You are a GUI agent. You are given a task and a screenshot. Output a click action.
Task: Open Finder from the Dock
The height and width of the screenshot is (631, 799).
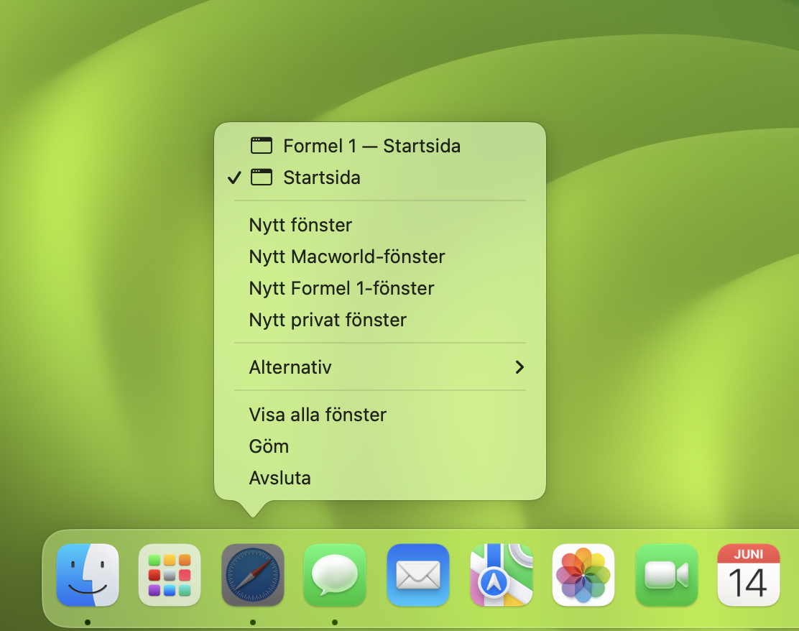point(88,575)
